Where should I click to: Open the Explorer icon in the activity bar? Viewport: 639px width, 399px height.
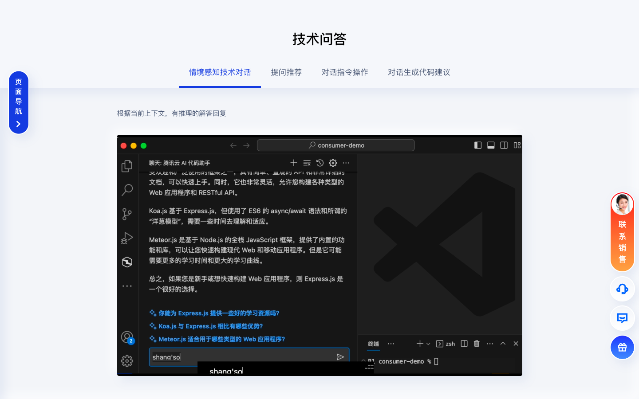(x=127, y=165)
